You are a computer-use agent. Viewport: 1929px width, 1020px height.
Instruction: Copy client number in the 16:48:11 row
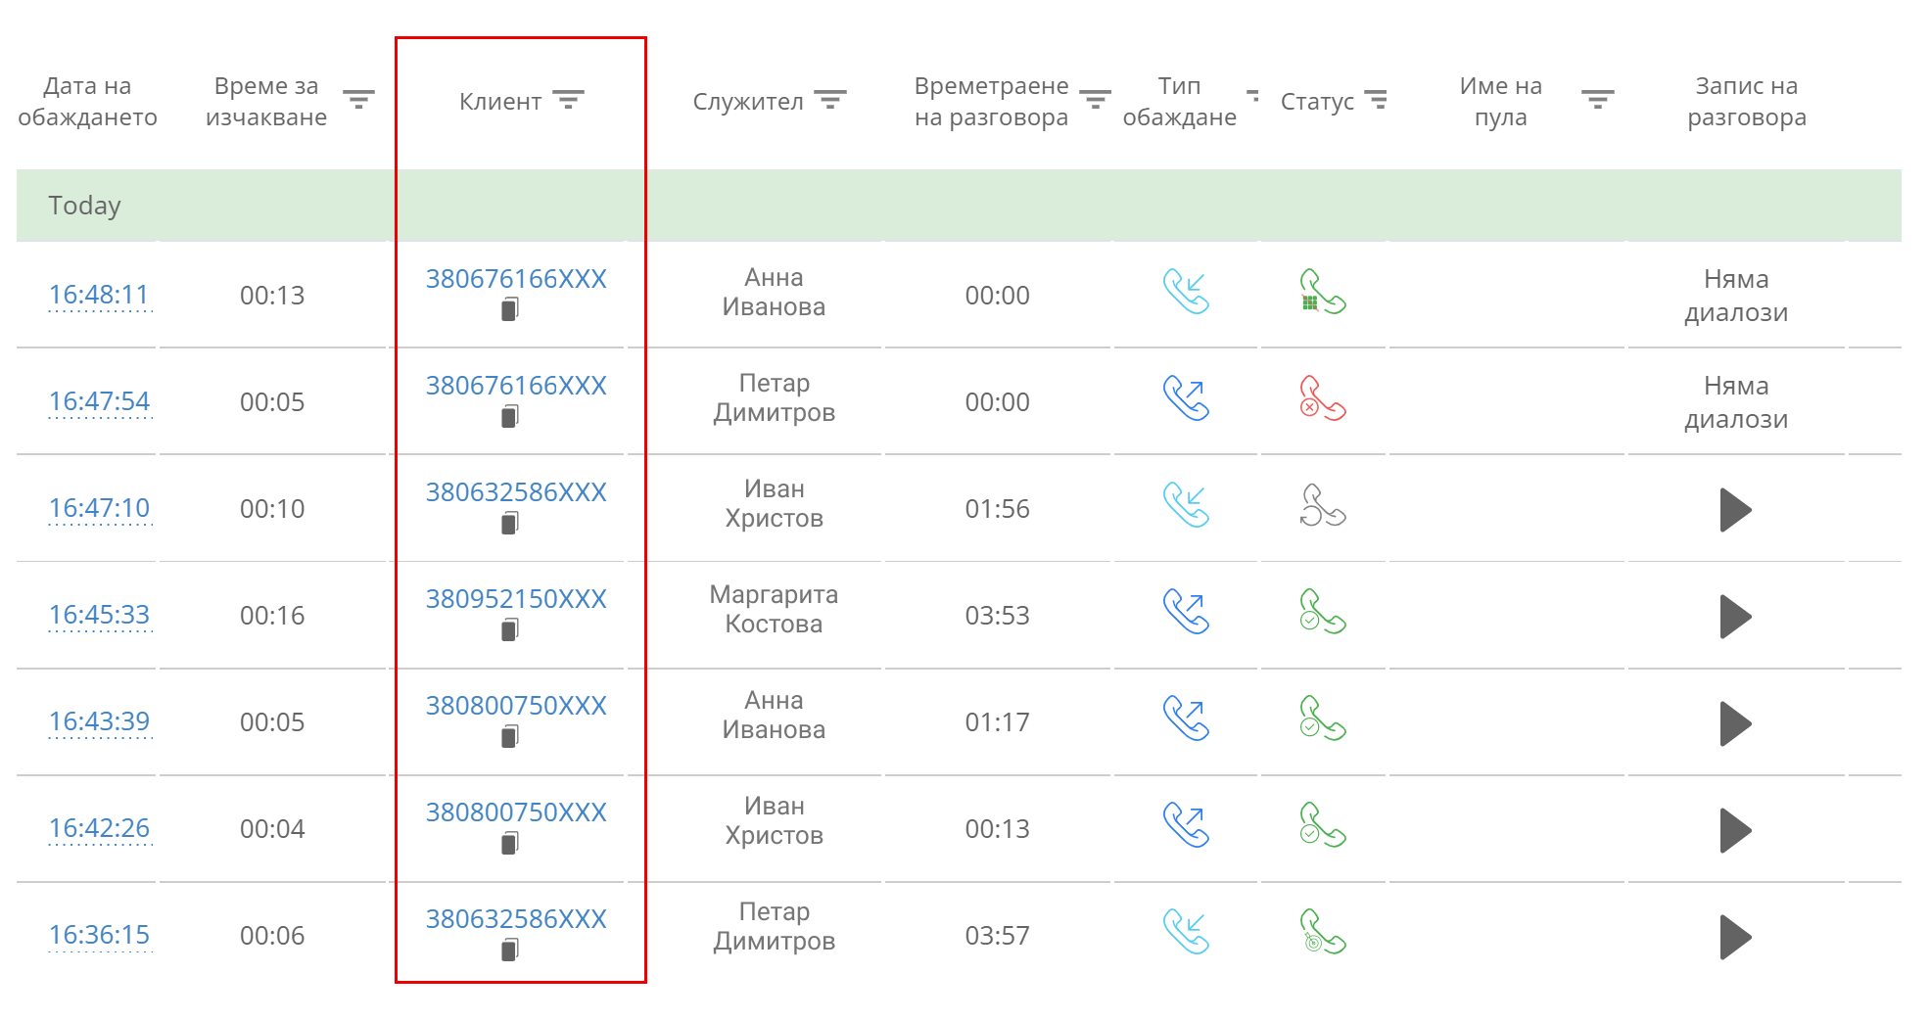click(x=510, y=310)
